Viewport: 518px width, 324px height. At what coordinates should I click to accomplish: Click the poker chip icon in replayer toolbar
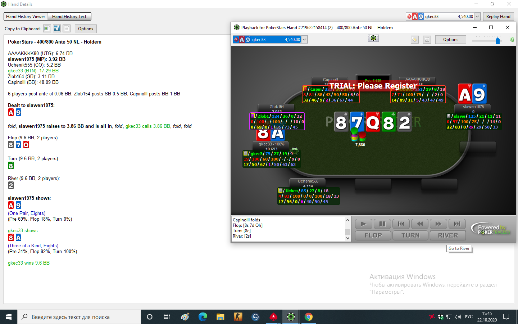(x=373, y=38)
